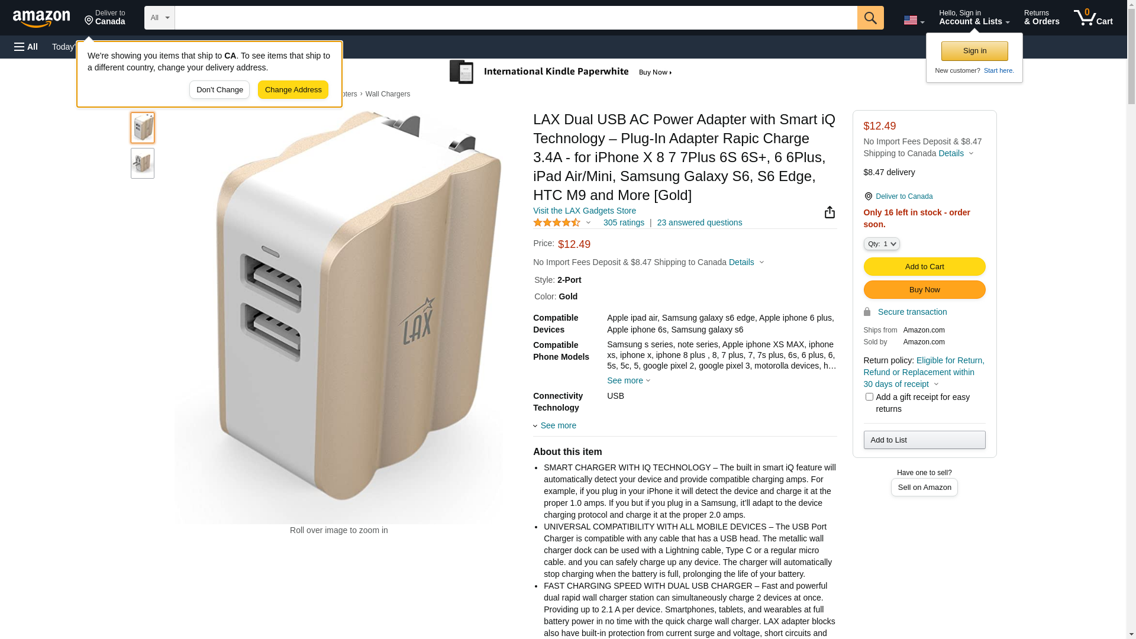Open Account & Lists menu
Image resolution: width=1136 pixels, height=639 pixels.
pos(974,18)
